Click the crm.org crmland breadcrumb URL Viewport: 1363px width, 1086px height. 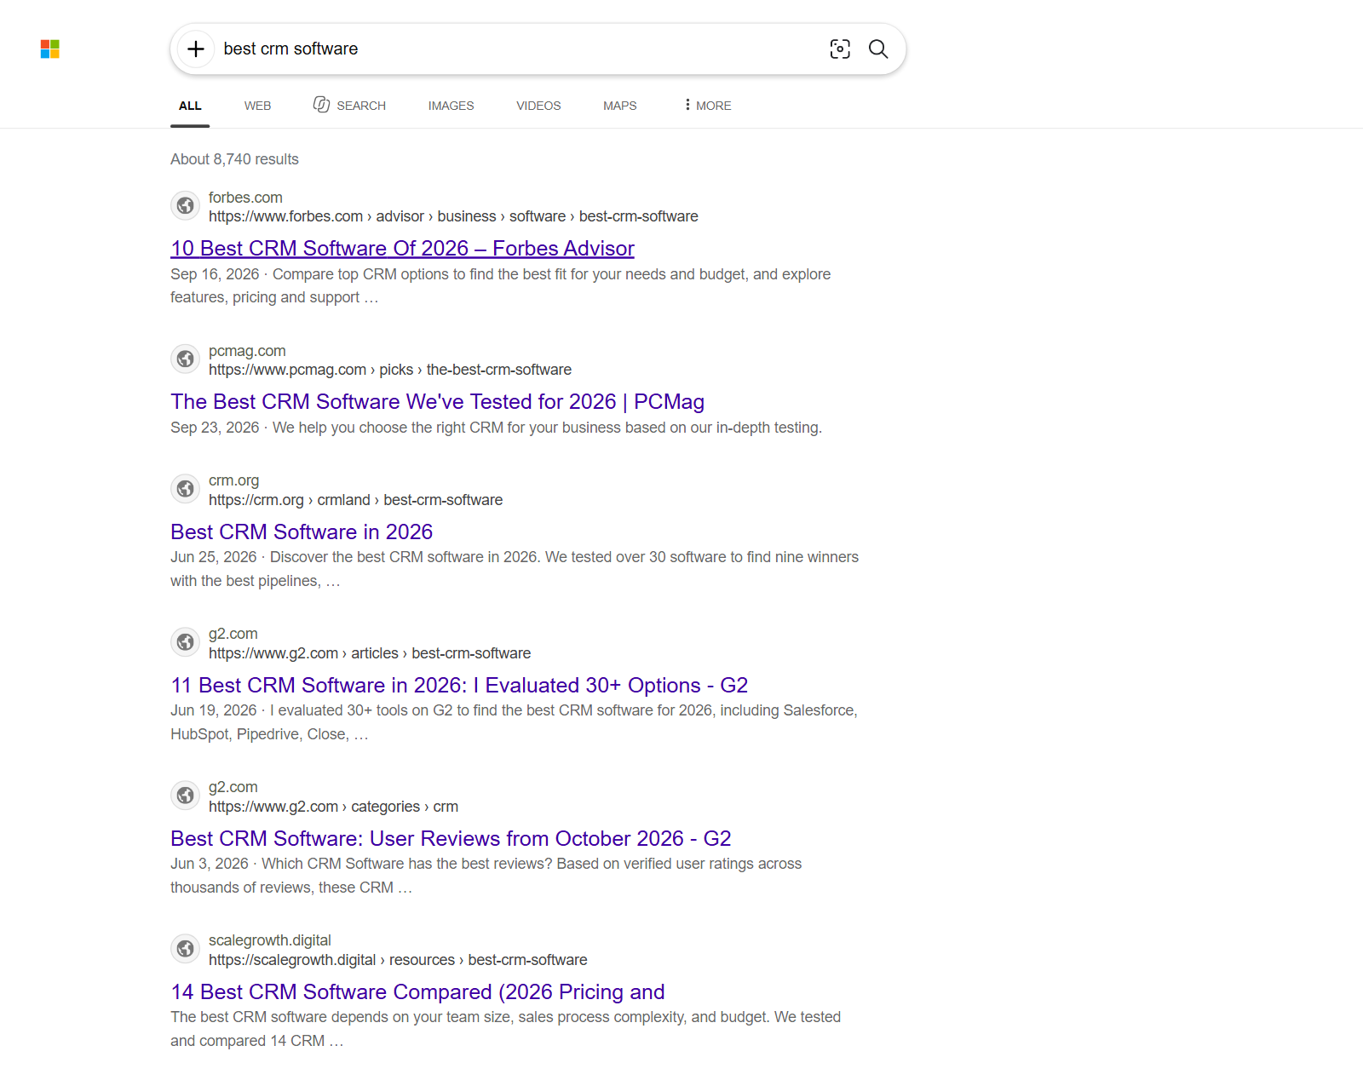pos(355,501)
